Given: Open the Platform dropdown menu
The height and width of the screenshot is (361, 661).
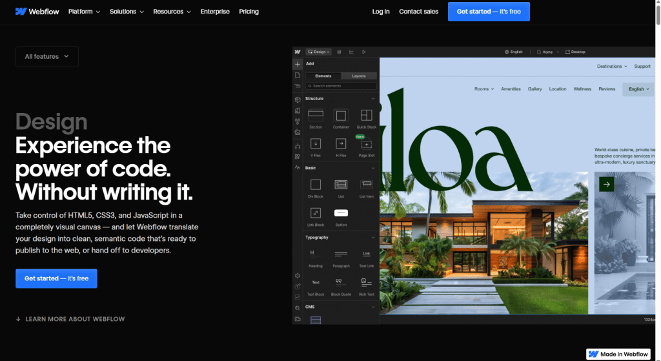Looking at the screenshot, I should pos(84,12).
